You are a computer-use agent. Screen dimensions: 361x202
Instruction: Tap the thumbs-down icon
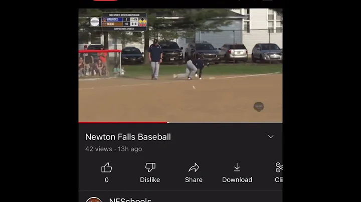(150, 167)
